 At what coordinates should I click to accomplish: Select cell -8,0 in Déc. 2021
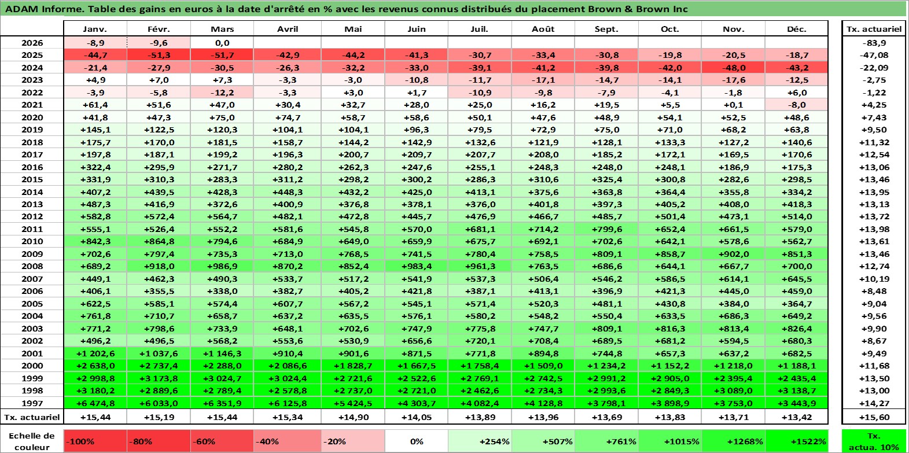[x=797, y=105]
